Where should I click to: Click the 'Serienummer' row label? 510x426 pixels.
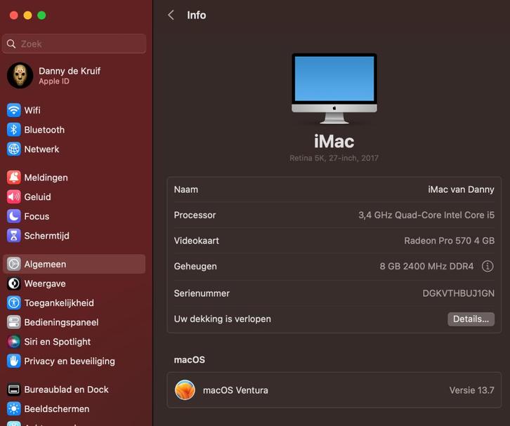[202, 293]
